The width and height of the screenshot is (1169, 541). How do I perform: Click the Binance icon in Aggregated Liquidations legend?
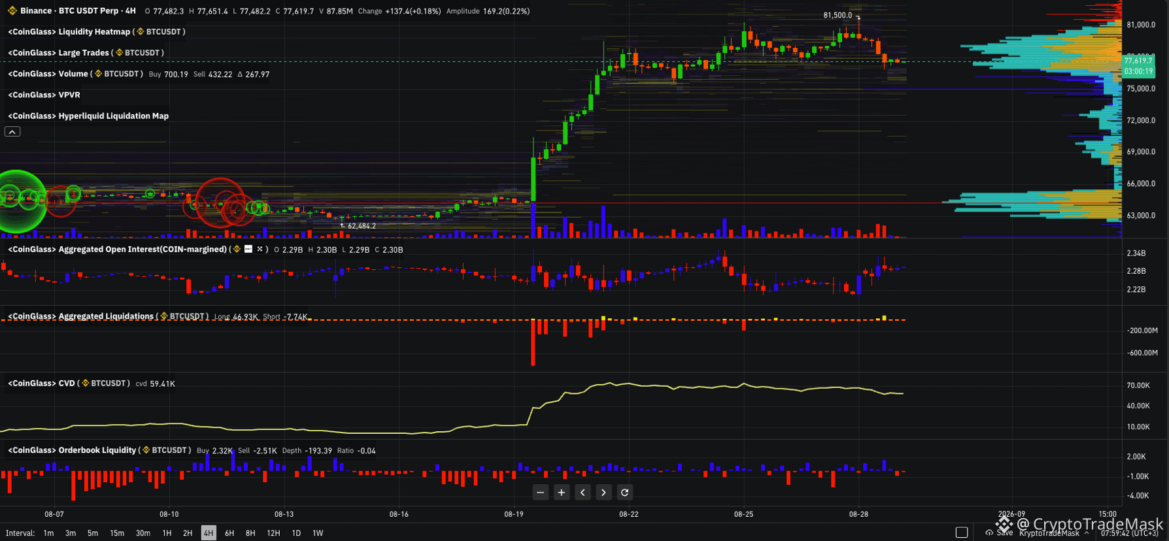[164, 316]
